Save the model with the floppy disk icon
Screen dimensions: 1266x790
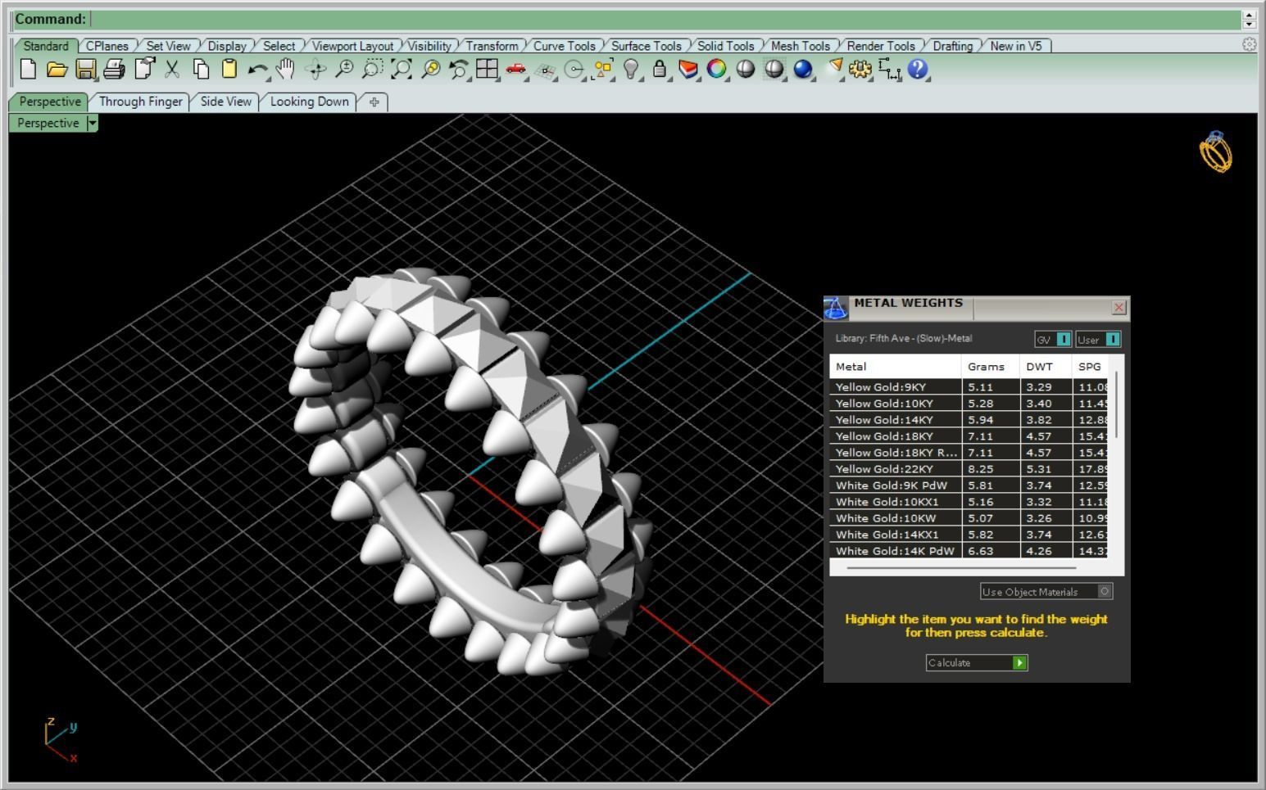coord(85,70)
